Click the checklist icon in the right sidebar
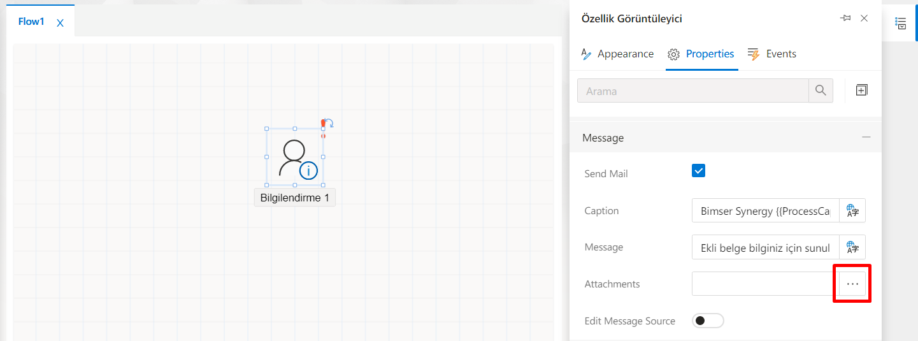The height and width of the screenshot is (341, 918). [x=901, y=24]
